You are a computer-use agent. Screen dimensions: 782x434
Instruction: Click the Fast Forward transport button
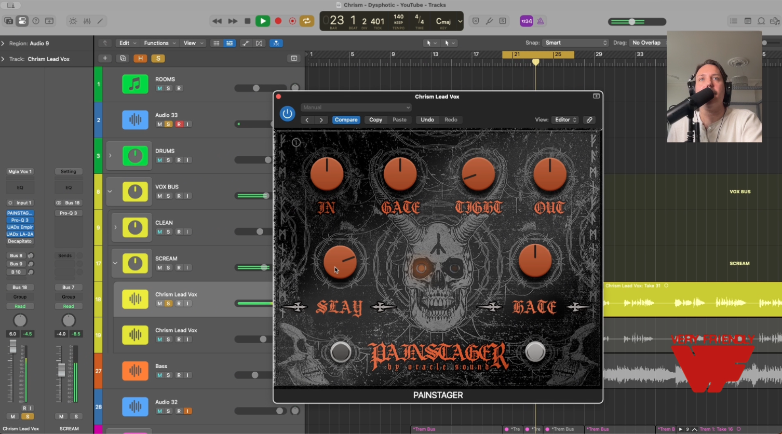233,21
